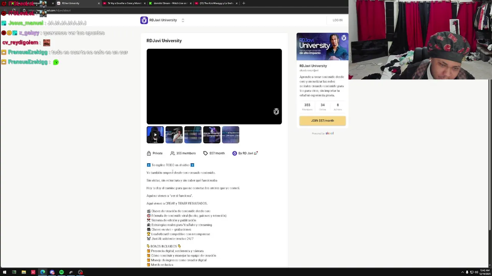This screenshot has height=276, width=492.
Task: Click the Private lock icon
Action: pyautogui.click(x=149, y=153)
